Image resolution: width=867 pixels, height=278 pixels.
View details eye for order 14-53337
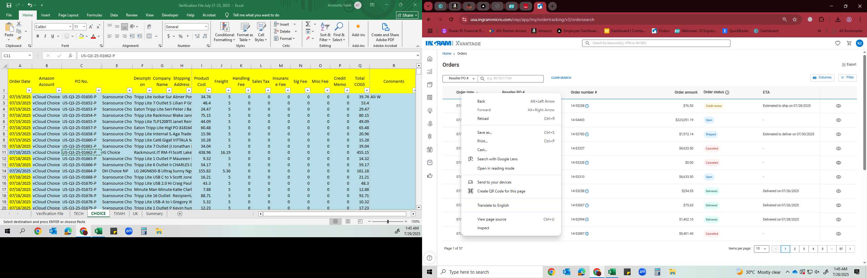(838, 149)
